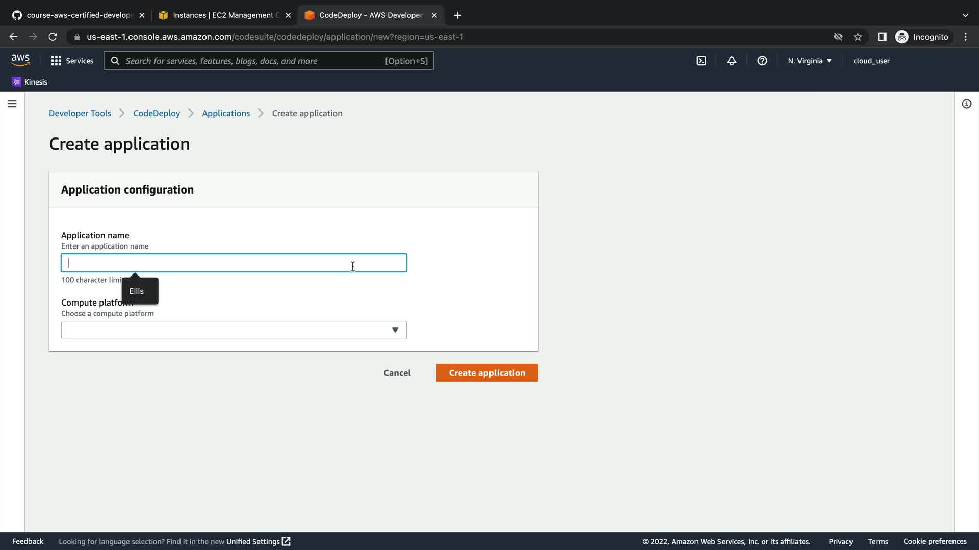This screenshot has height=550, width=979.
Task: Click the Cancel button
Action: (397, 373)
